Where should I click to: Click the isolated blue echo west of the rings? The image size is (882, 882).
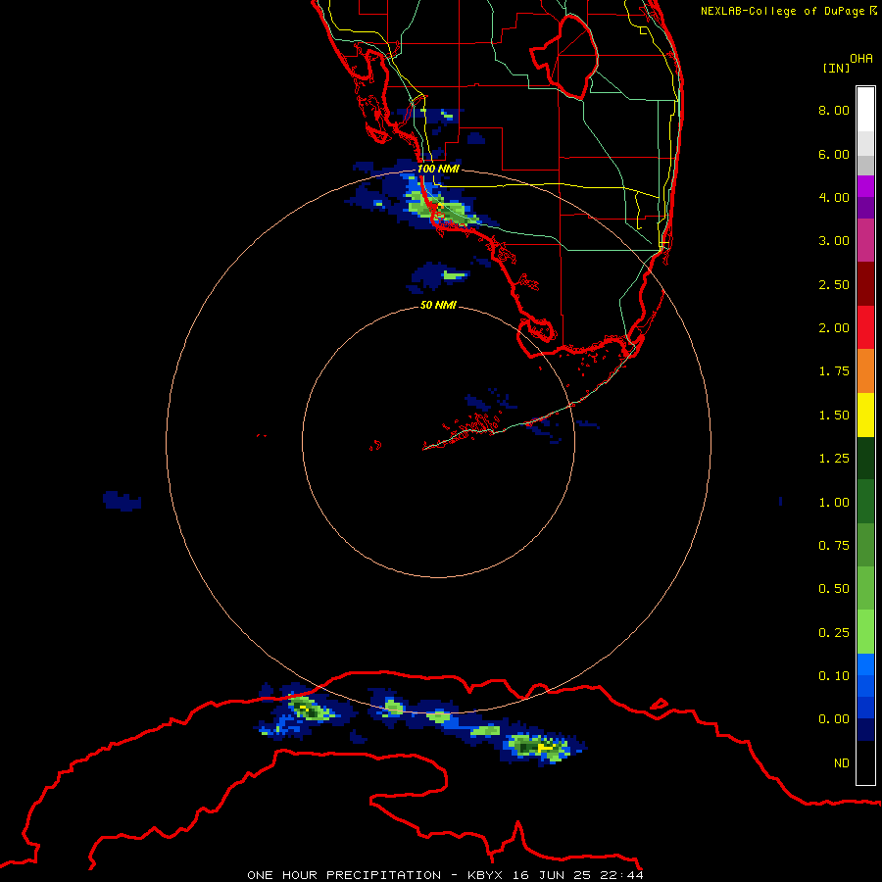[122, 501]
